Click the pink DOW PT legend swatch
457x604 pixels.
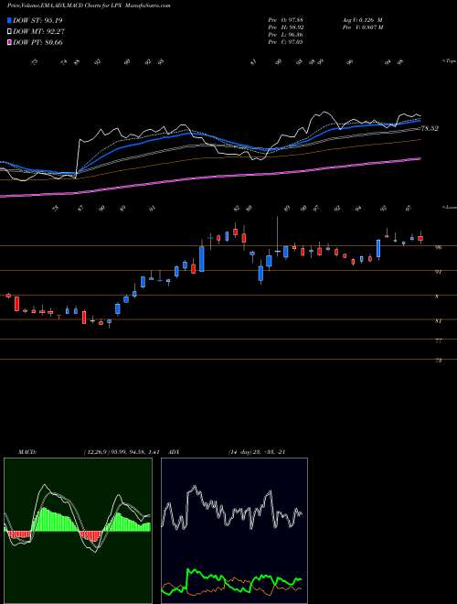[x=9, y=42]
